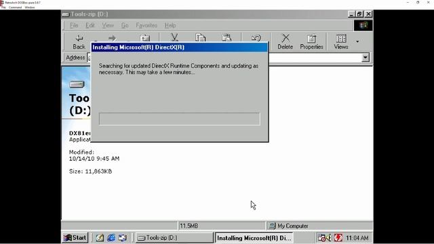Click the red system tray icon
This screenshot has width=434, height=244.
click(338, 238)
